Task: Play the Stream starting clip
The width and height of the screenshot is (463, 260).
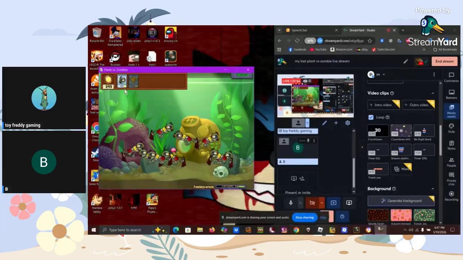Action: (x=401, y=150)
